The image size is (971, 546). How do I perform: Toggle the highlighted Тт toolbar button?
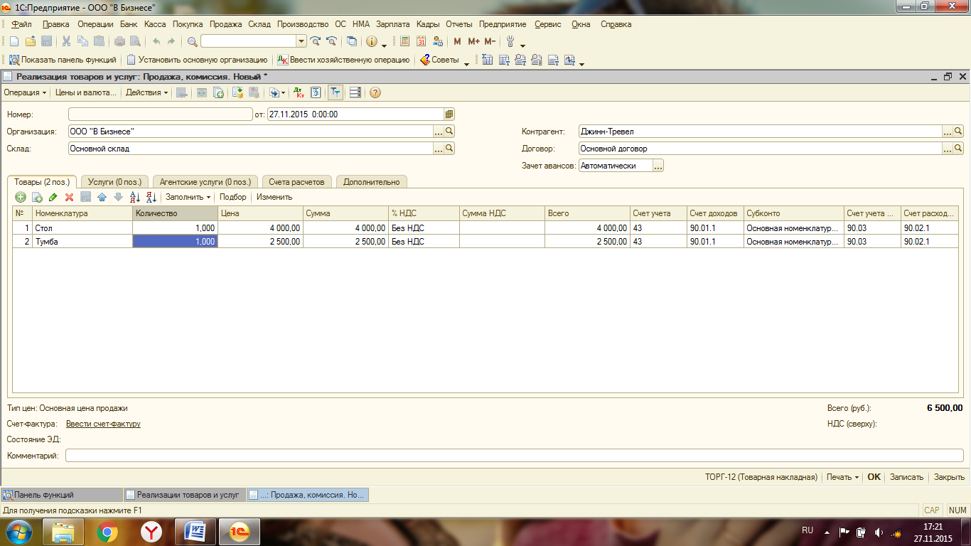335,92
